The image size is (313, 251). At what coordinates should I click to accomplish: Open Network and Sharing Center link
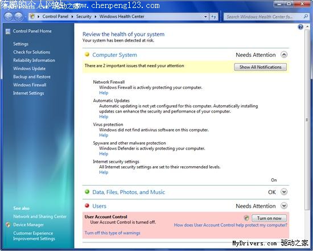coord(40,216)
